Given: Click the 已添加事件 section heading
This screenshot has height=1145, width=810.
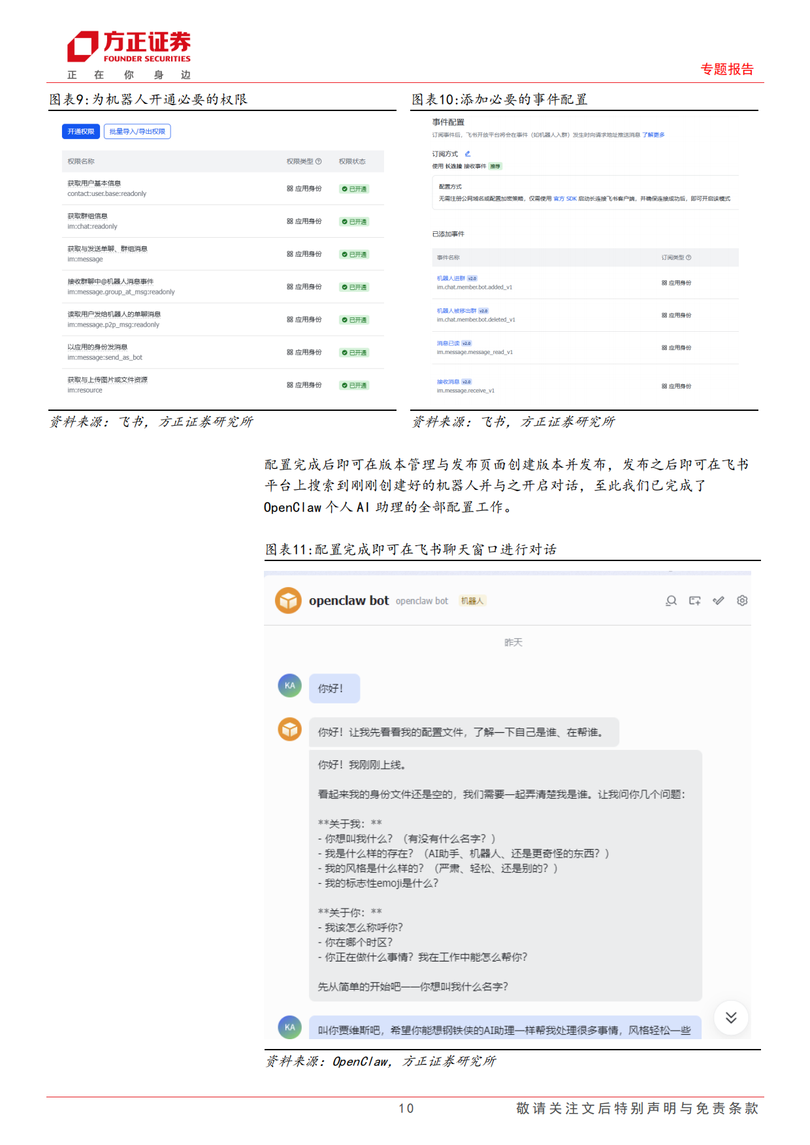Looking at the screenshot, I should 448,234.
